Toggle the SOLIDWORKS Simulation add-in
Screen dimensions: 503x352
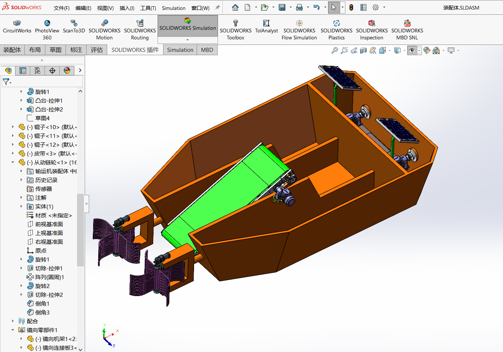pyautogui.click(x=188, y=26)
